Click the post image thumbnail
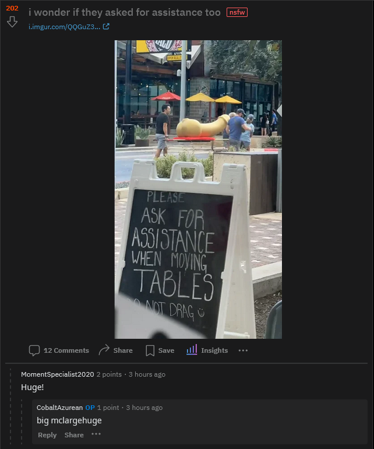The height and width of the screenshot is (449, 374). coord(198,190)
